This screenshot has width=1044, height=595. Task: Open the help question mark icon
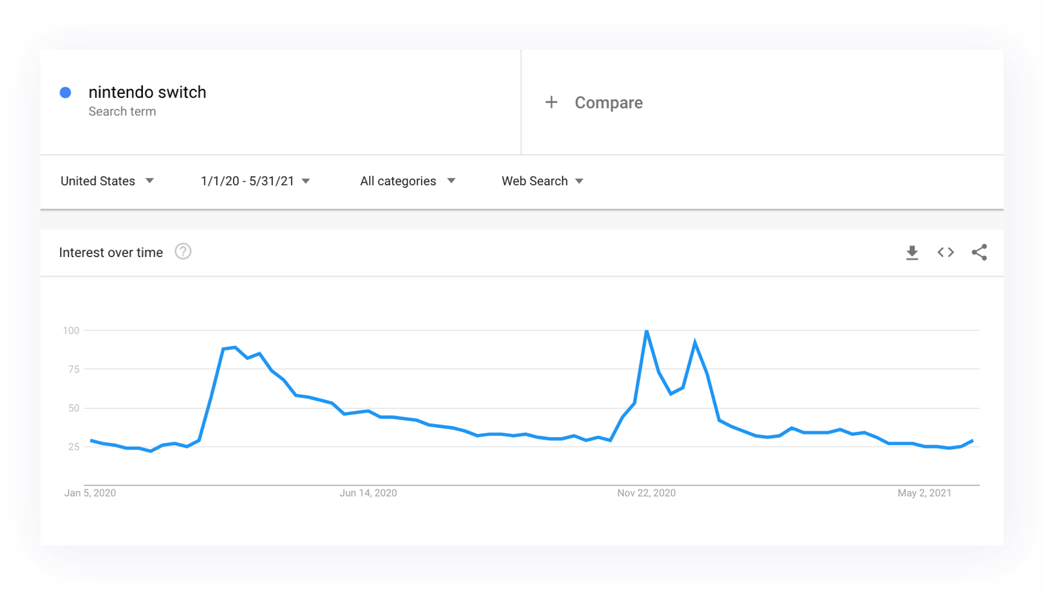pyautogui.click(x=183, y=252)
